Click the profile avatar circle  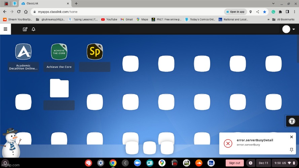(286, 29)
